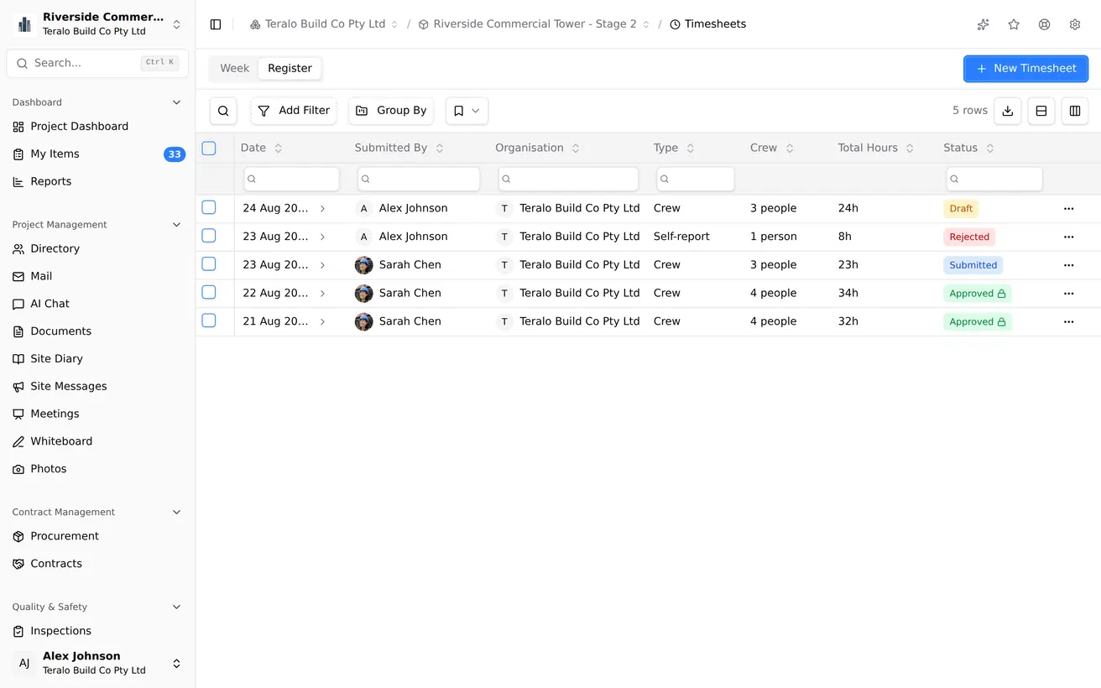The image size is (1101, 688).
Task: Open settings gear icon in header
Action: tap(1075, 24)
